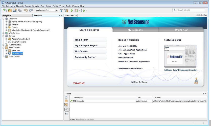
Task: Open the Debug Main Project dropdown arrow
Action: pos(80,10)
